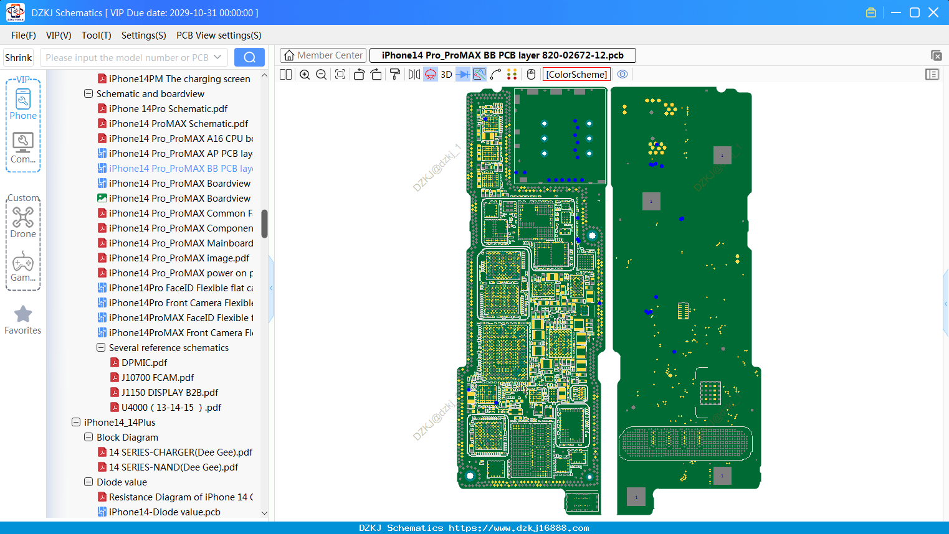Collapse Several reference schematics folder

[x=101, y=348]
